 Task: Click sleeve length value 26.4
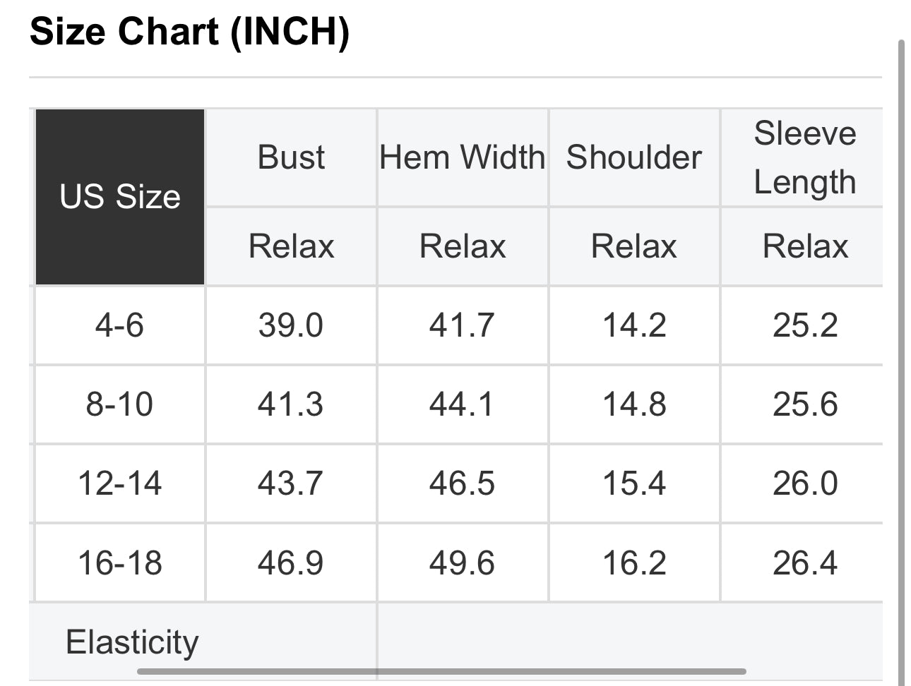(805, 563)
